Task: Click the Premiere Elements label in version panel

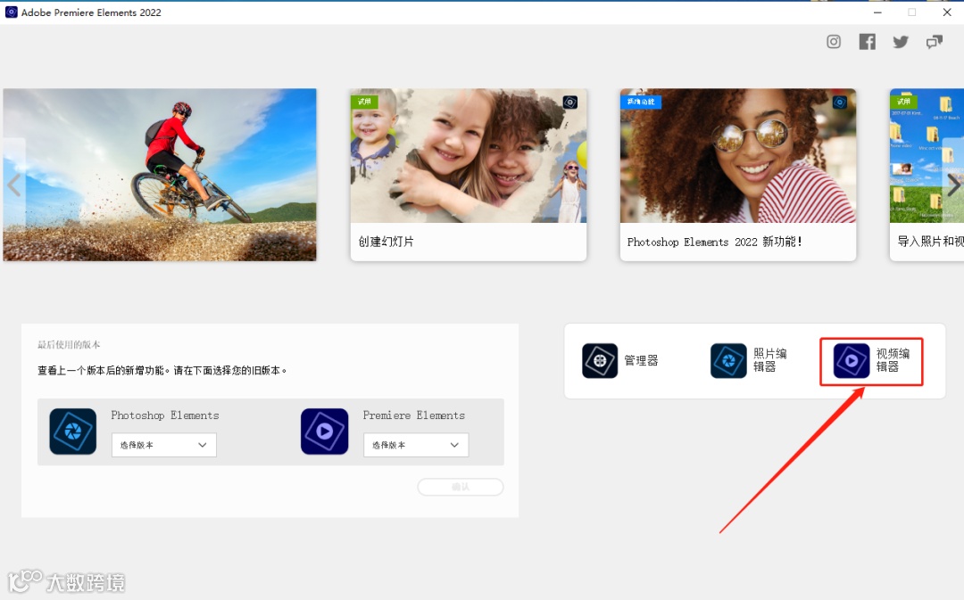Action: [x=414, y=415]
